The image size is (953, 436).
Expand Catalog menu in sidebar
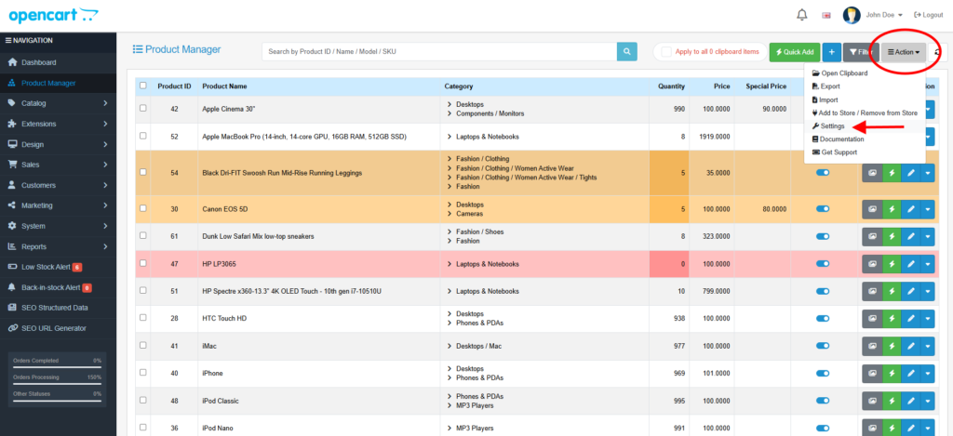pos(58,103)
